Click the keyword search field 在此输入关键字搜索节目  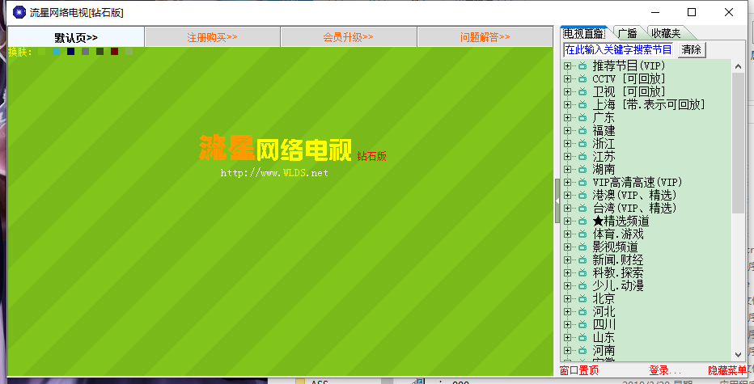pyautogui.click(x=618, y=49)
